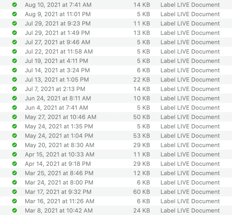Click Label LIVE Document kind on Mar 17 row
The image size is (232, 215).
pos(190,192)
